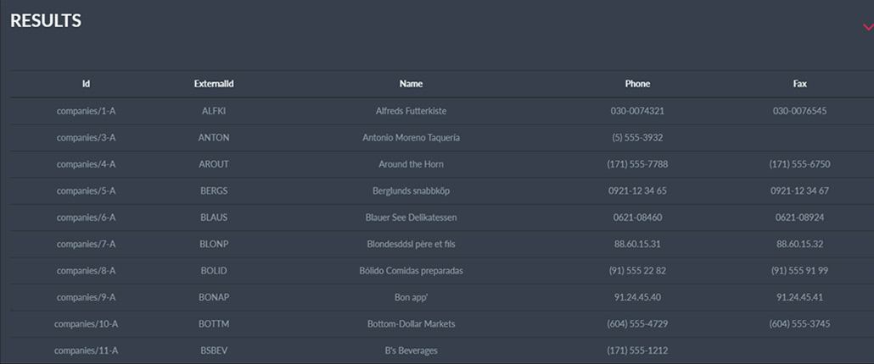This screenshot has height=364, width=874.
Task: Select the B's Beverages name cell
Action: (x=411, y=350)
